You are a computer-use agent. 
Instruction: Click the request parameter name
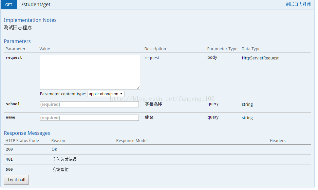point(14,57)
